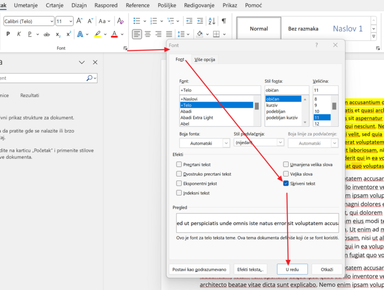Image resolution: width=384 pixels, height=290 pixels.
Task: Insert bulleted list icon
Action: [x=136, y=21]
